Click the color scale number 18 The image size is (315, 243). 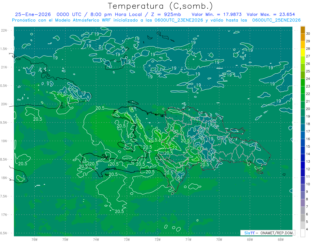click(x=308, y=124)
